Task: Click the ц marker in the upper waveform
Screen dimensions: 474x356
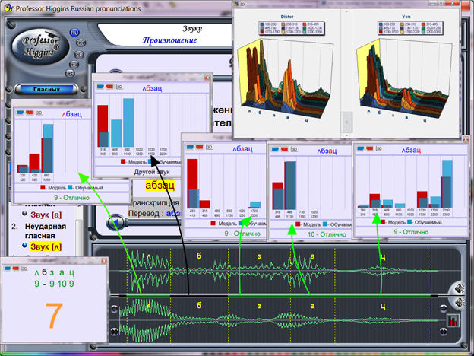Action: [x=383, y=256]
